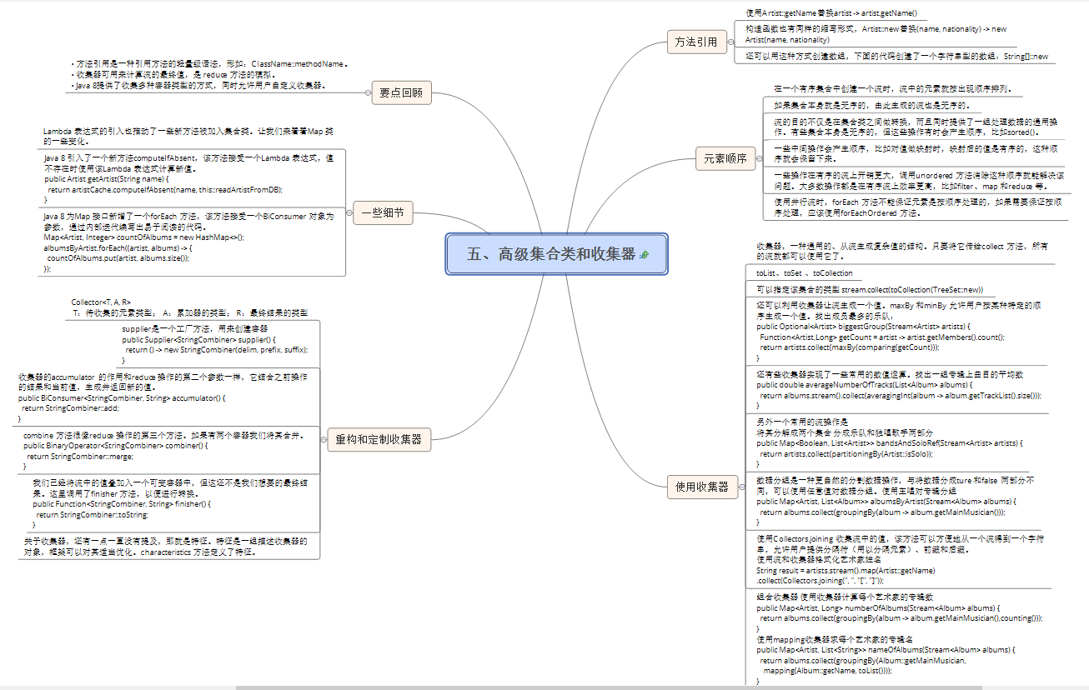The width and height of the screenshot is (1089, 690).
Task: Collapse the 使用收集器 branch
Action: 741,487
